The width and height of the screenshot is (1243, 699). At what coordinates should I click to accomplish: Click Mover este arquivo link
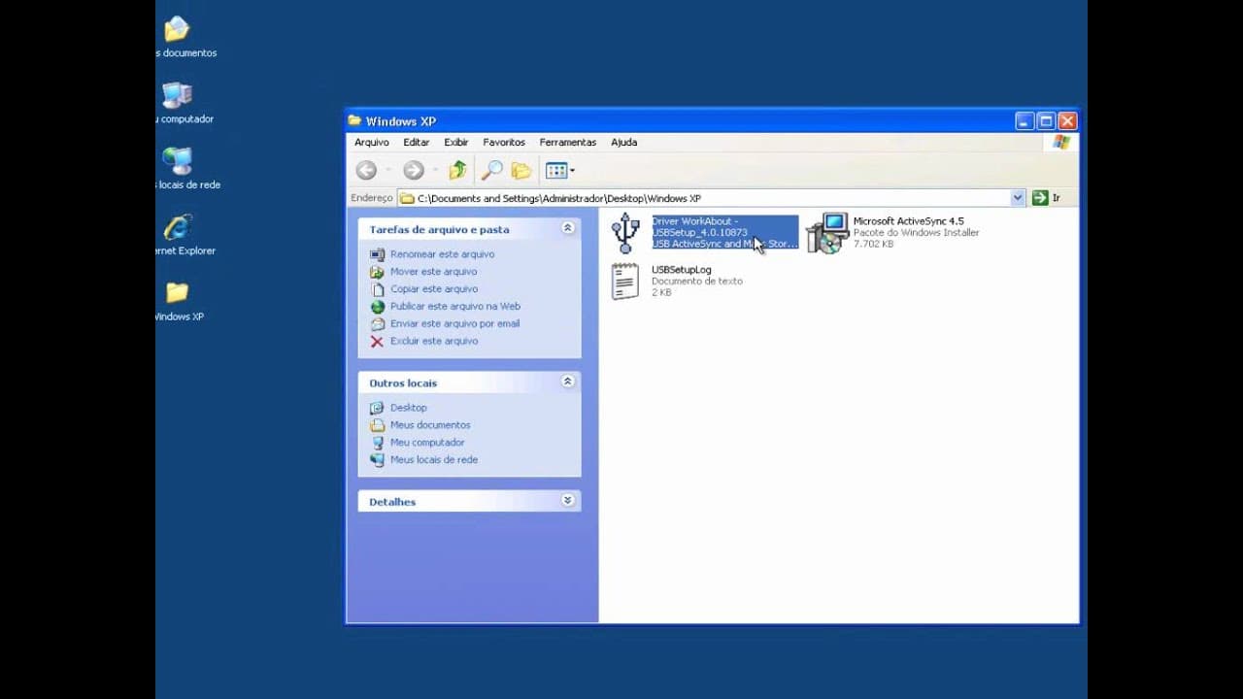click(x=434, y=272)
